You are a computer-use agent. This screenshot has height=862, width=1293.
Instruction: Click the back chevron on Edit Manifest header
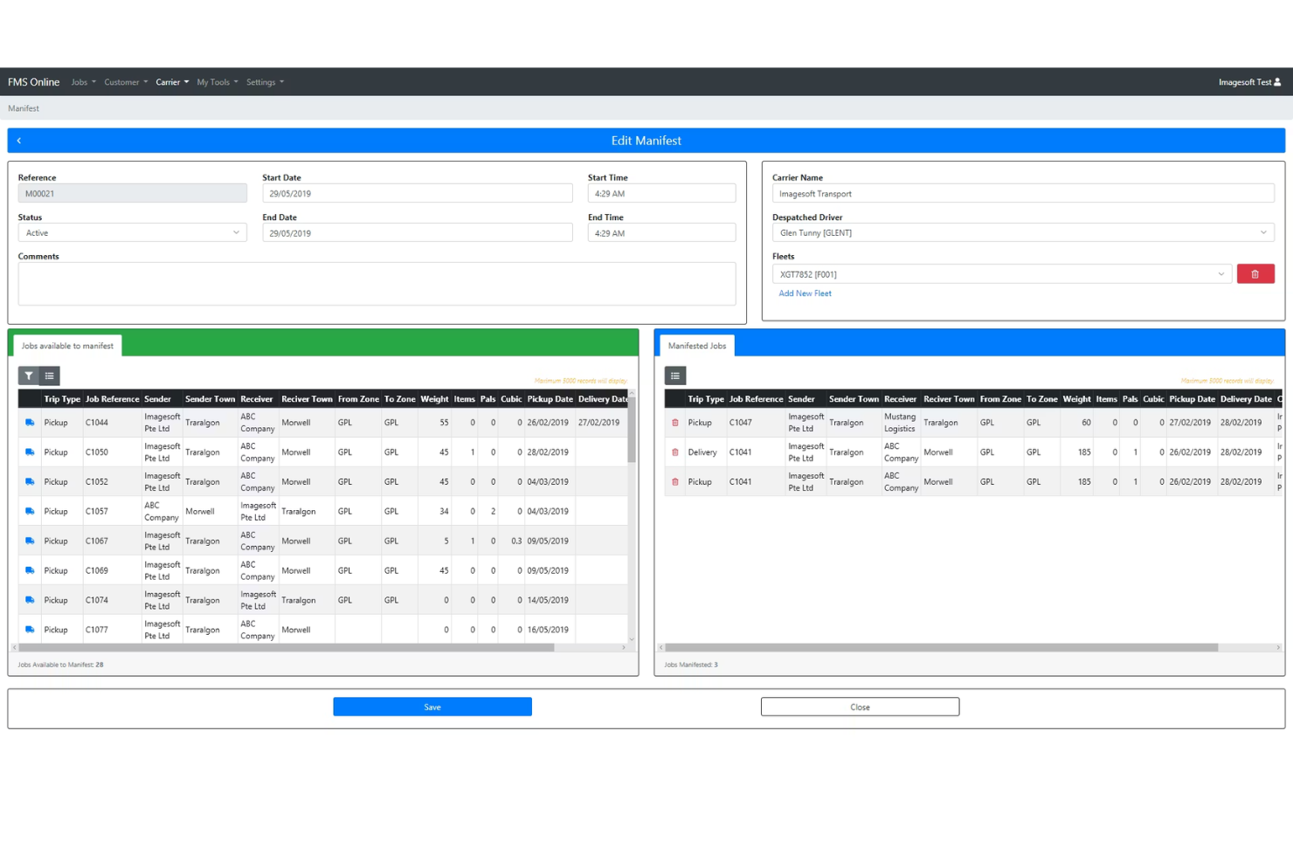point(19,140)
